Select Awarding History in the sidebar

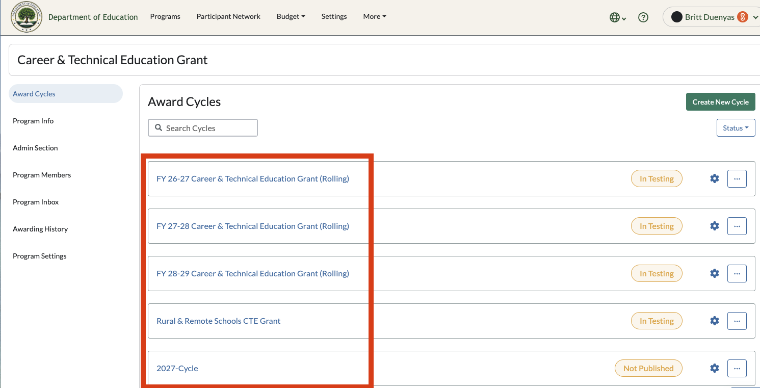[40, 229]
